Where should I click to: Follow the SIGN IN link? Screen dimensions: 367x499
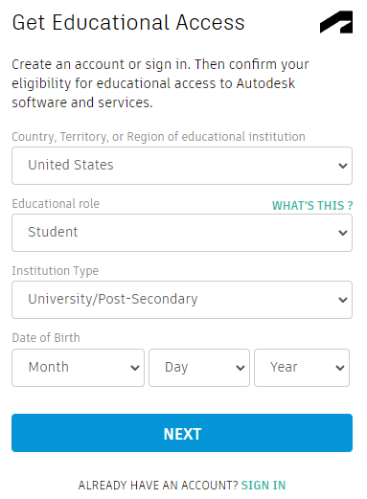point(264,486)
